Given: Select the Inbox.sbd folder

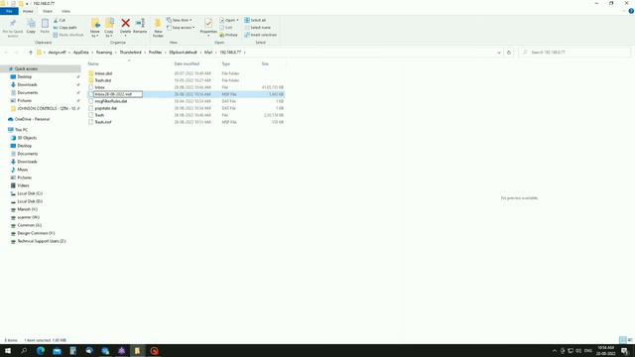Looking at the screenshot, I should pyautogui.click(x=103, y=73).
